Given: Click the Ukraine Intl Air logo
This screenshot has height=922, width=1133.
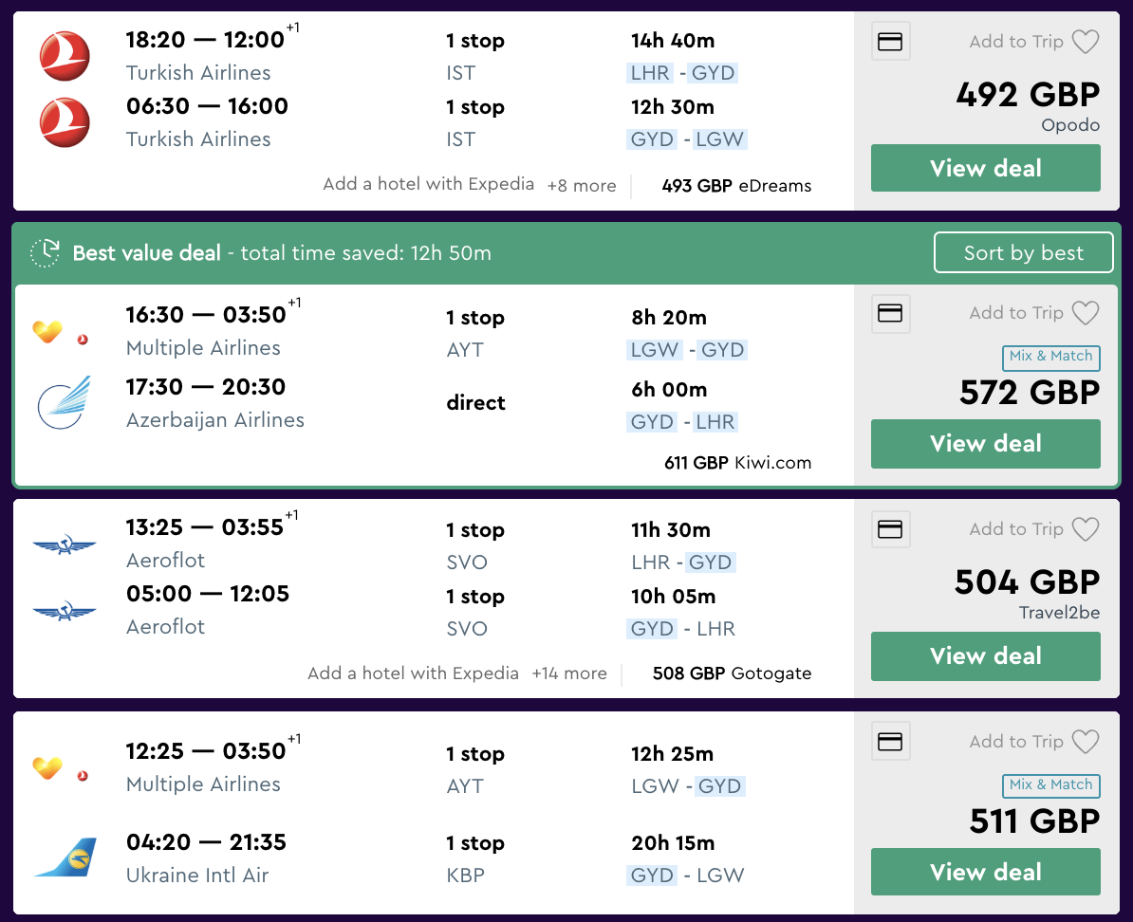Looking at the screenshot, I should click(65, 857).
